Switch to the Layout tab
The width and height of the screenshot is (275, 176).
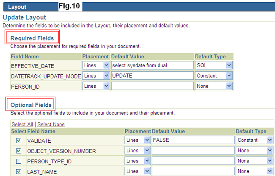[17, 7]
